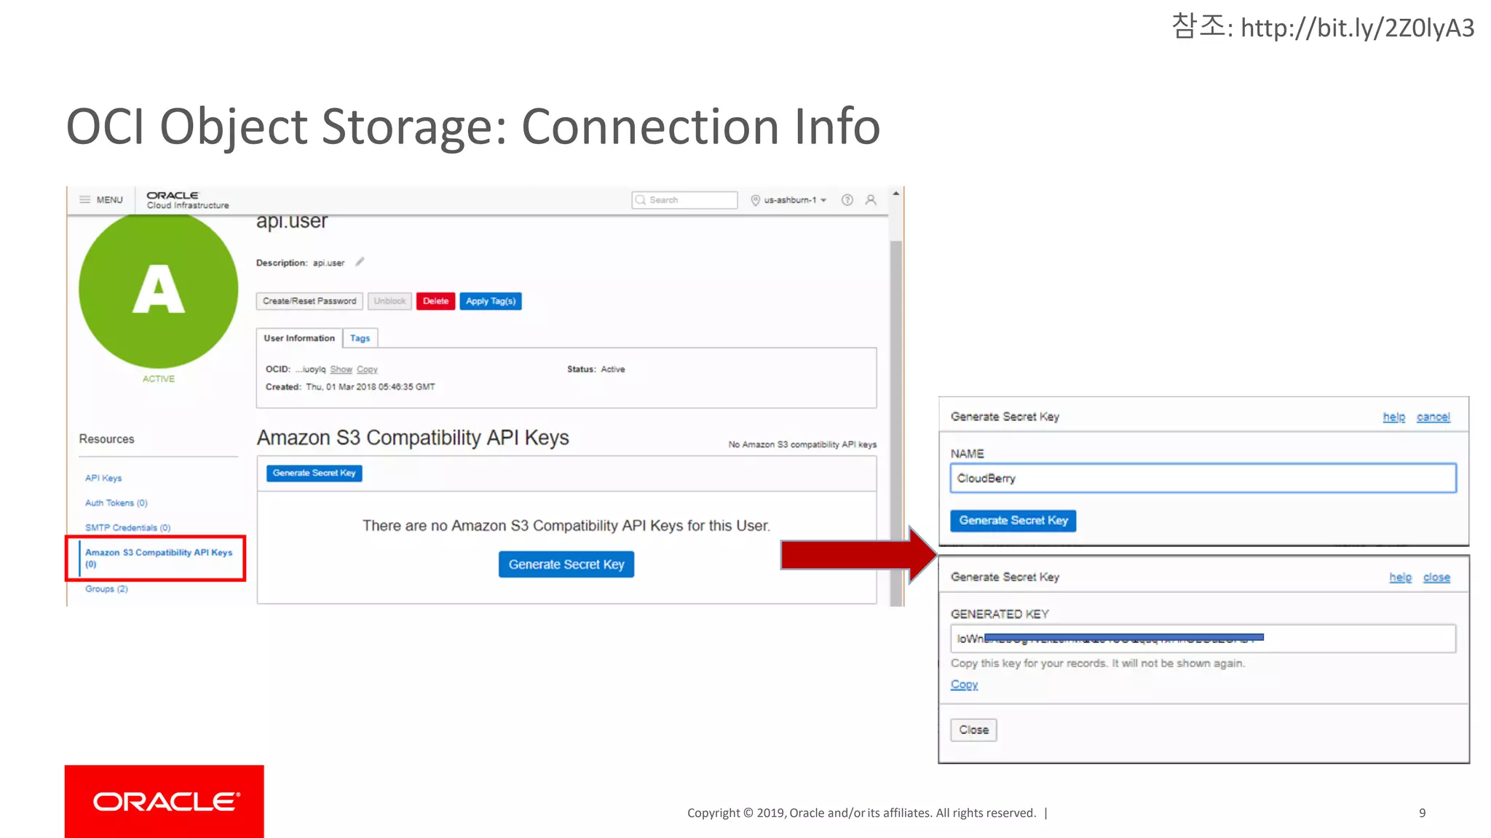
Task: Click 'No Amazon S3 compatibility API keys' text
Action: (802, 444)
